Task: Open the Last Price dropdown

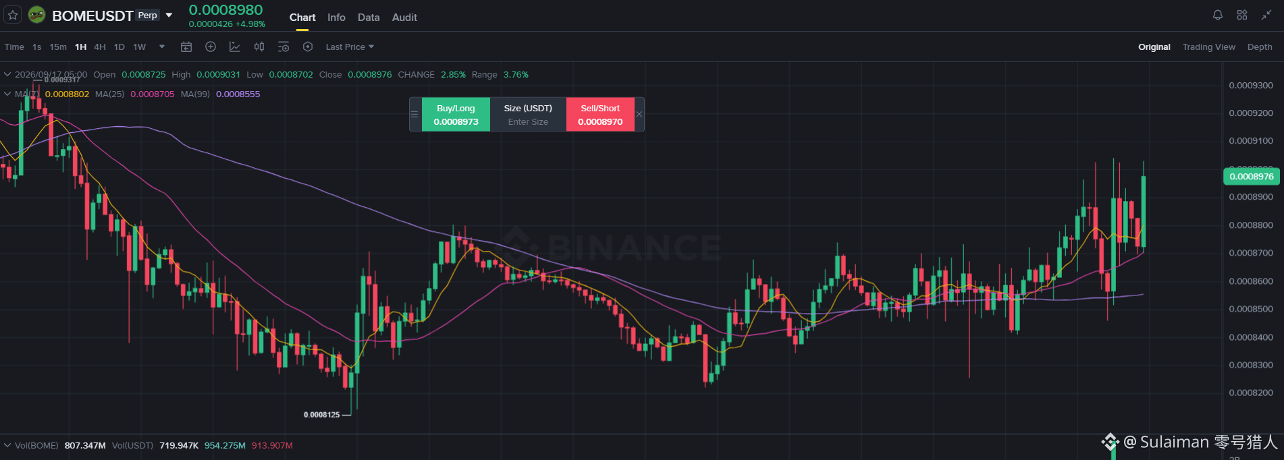Action: (x=350, y=47)
